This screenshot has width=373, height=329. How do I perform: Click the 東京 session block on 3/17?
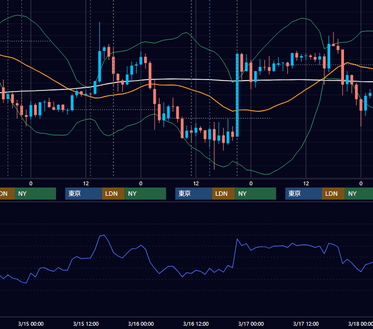303,194
